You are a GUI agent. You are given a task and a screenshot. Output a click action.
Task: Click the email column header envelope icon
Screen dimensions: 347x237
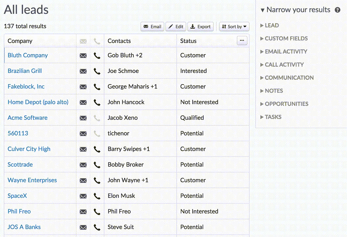[x=83, y=41]
